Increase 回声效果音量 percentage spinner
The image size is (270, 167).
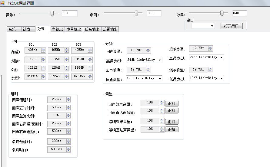click(x=162, y=102)
